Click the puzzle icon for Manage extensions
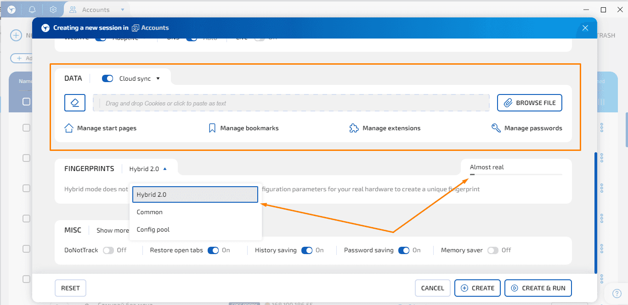This screenshot has width=628, height=305. [353, 128]
